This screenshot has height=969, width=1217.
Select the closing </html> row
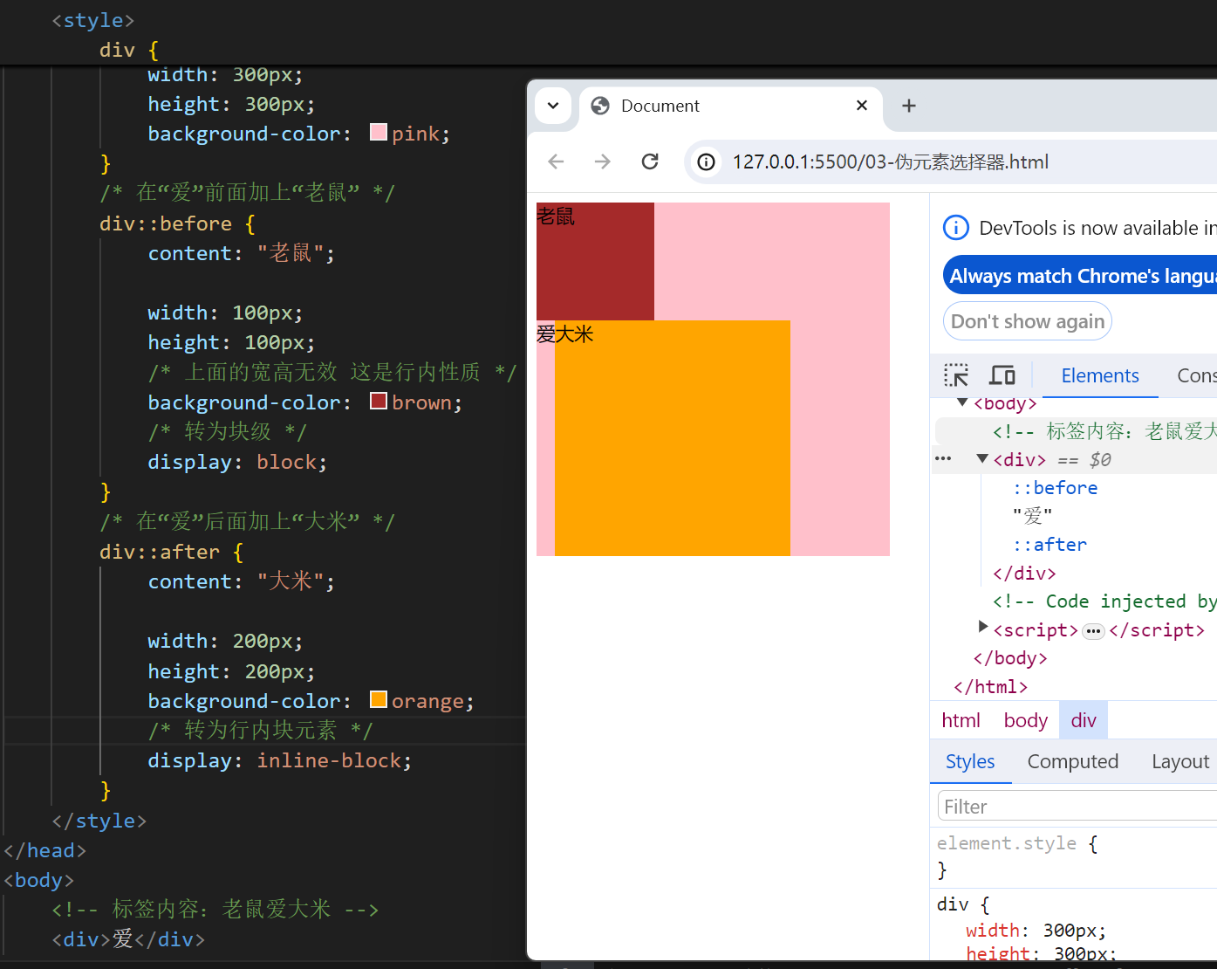pos(990,687)
